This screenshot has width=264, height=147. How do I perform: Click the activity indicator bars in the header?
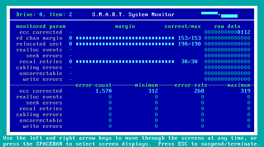[219, 14]
